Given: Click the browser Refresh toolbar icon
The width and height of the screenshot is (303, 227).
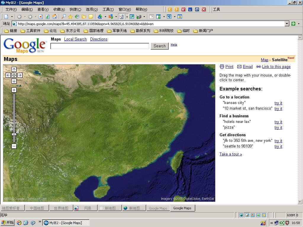Looking at the screenshot, I should (x=47, y=17).
